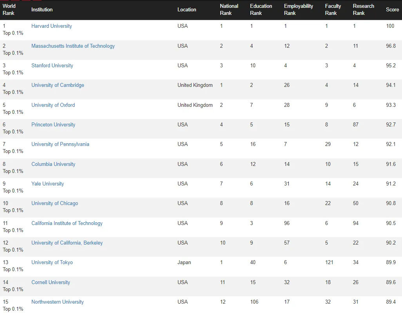
Task: Click the Employability Rank column header
Action: (299, 10)
